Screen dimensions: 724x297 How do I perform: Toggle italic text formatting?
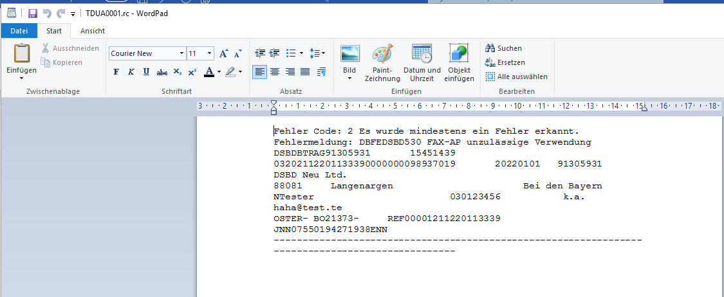(131, 71)
